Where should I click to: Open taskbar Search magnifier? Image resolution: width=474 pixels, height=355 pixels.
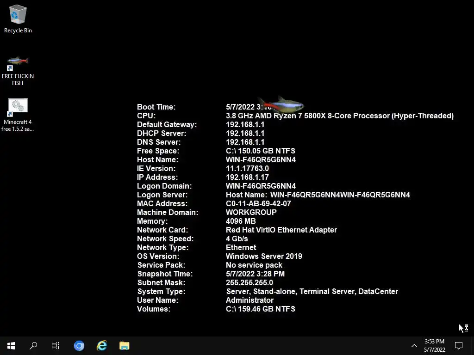(33, 346)
